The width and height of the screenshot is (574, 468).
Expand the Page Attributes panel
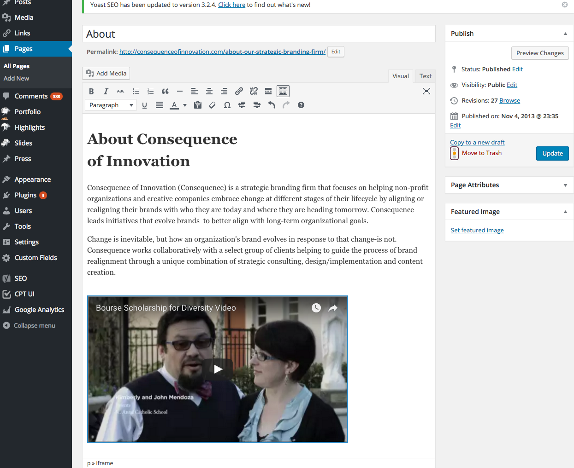click(x=565, y=185)
